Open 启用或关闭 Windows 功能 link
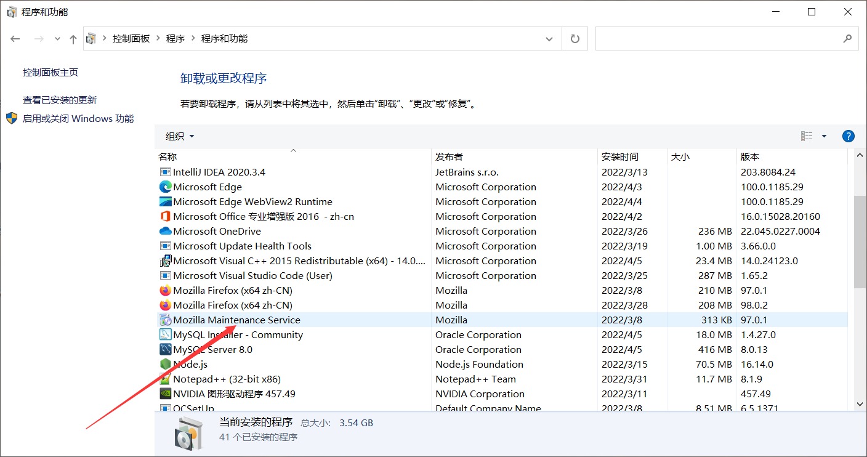Image resolution: width=867 pixels, height=457 pixels. coord(78,119)
